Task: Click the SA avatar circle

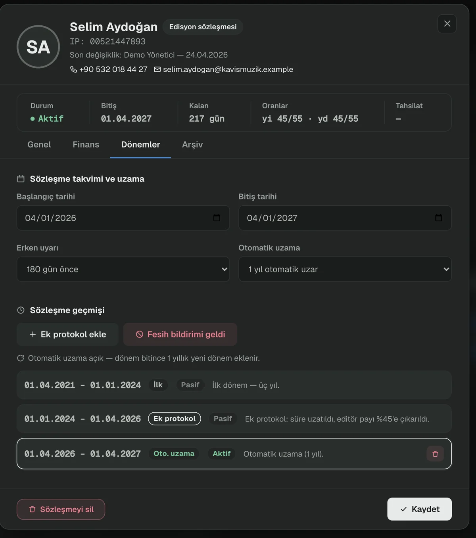Action: (x=38, y=47)
